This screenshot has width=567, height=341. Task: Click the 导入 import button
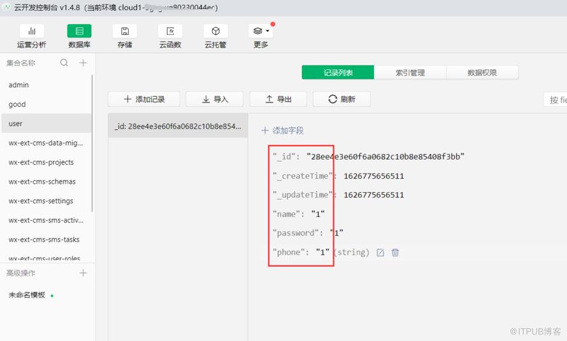click(215, 99)
